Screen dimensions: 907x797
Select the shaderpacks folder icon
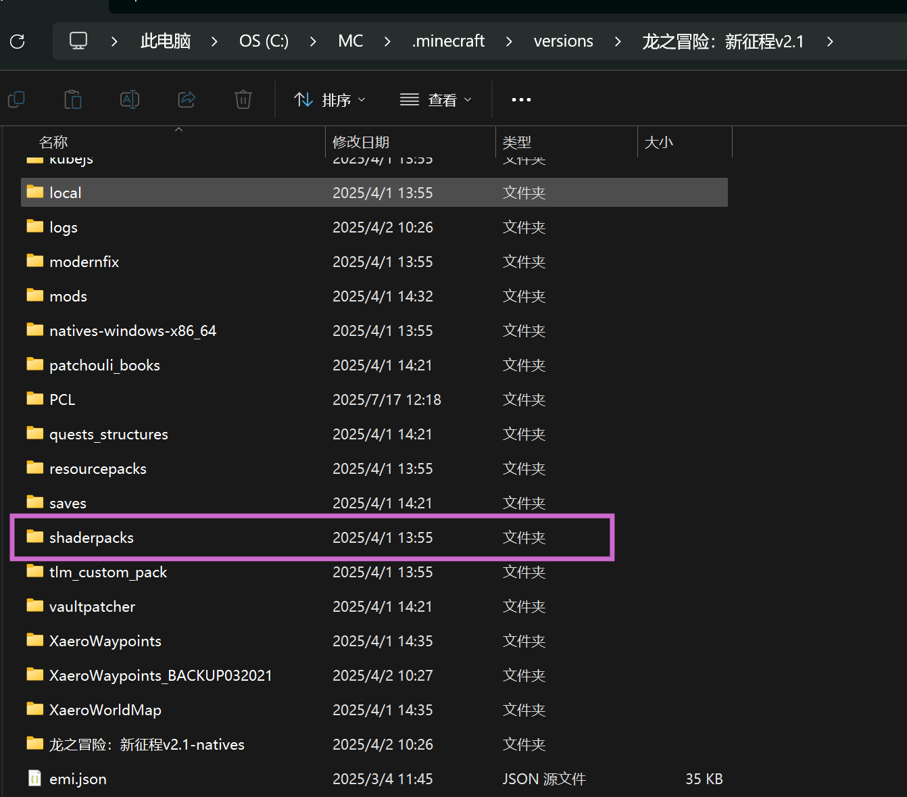tap(35, 537)
